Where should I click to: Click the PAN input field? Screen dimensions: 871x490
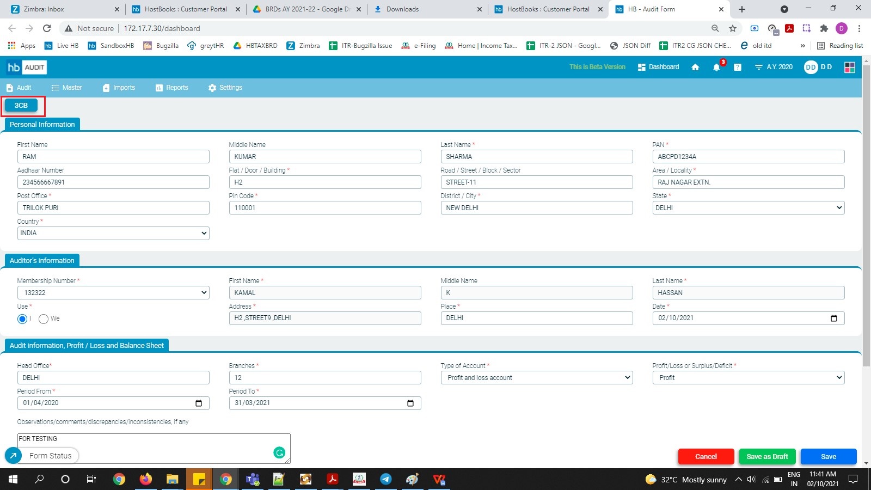tap(748, 157)
